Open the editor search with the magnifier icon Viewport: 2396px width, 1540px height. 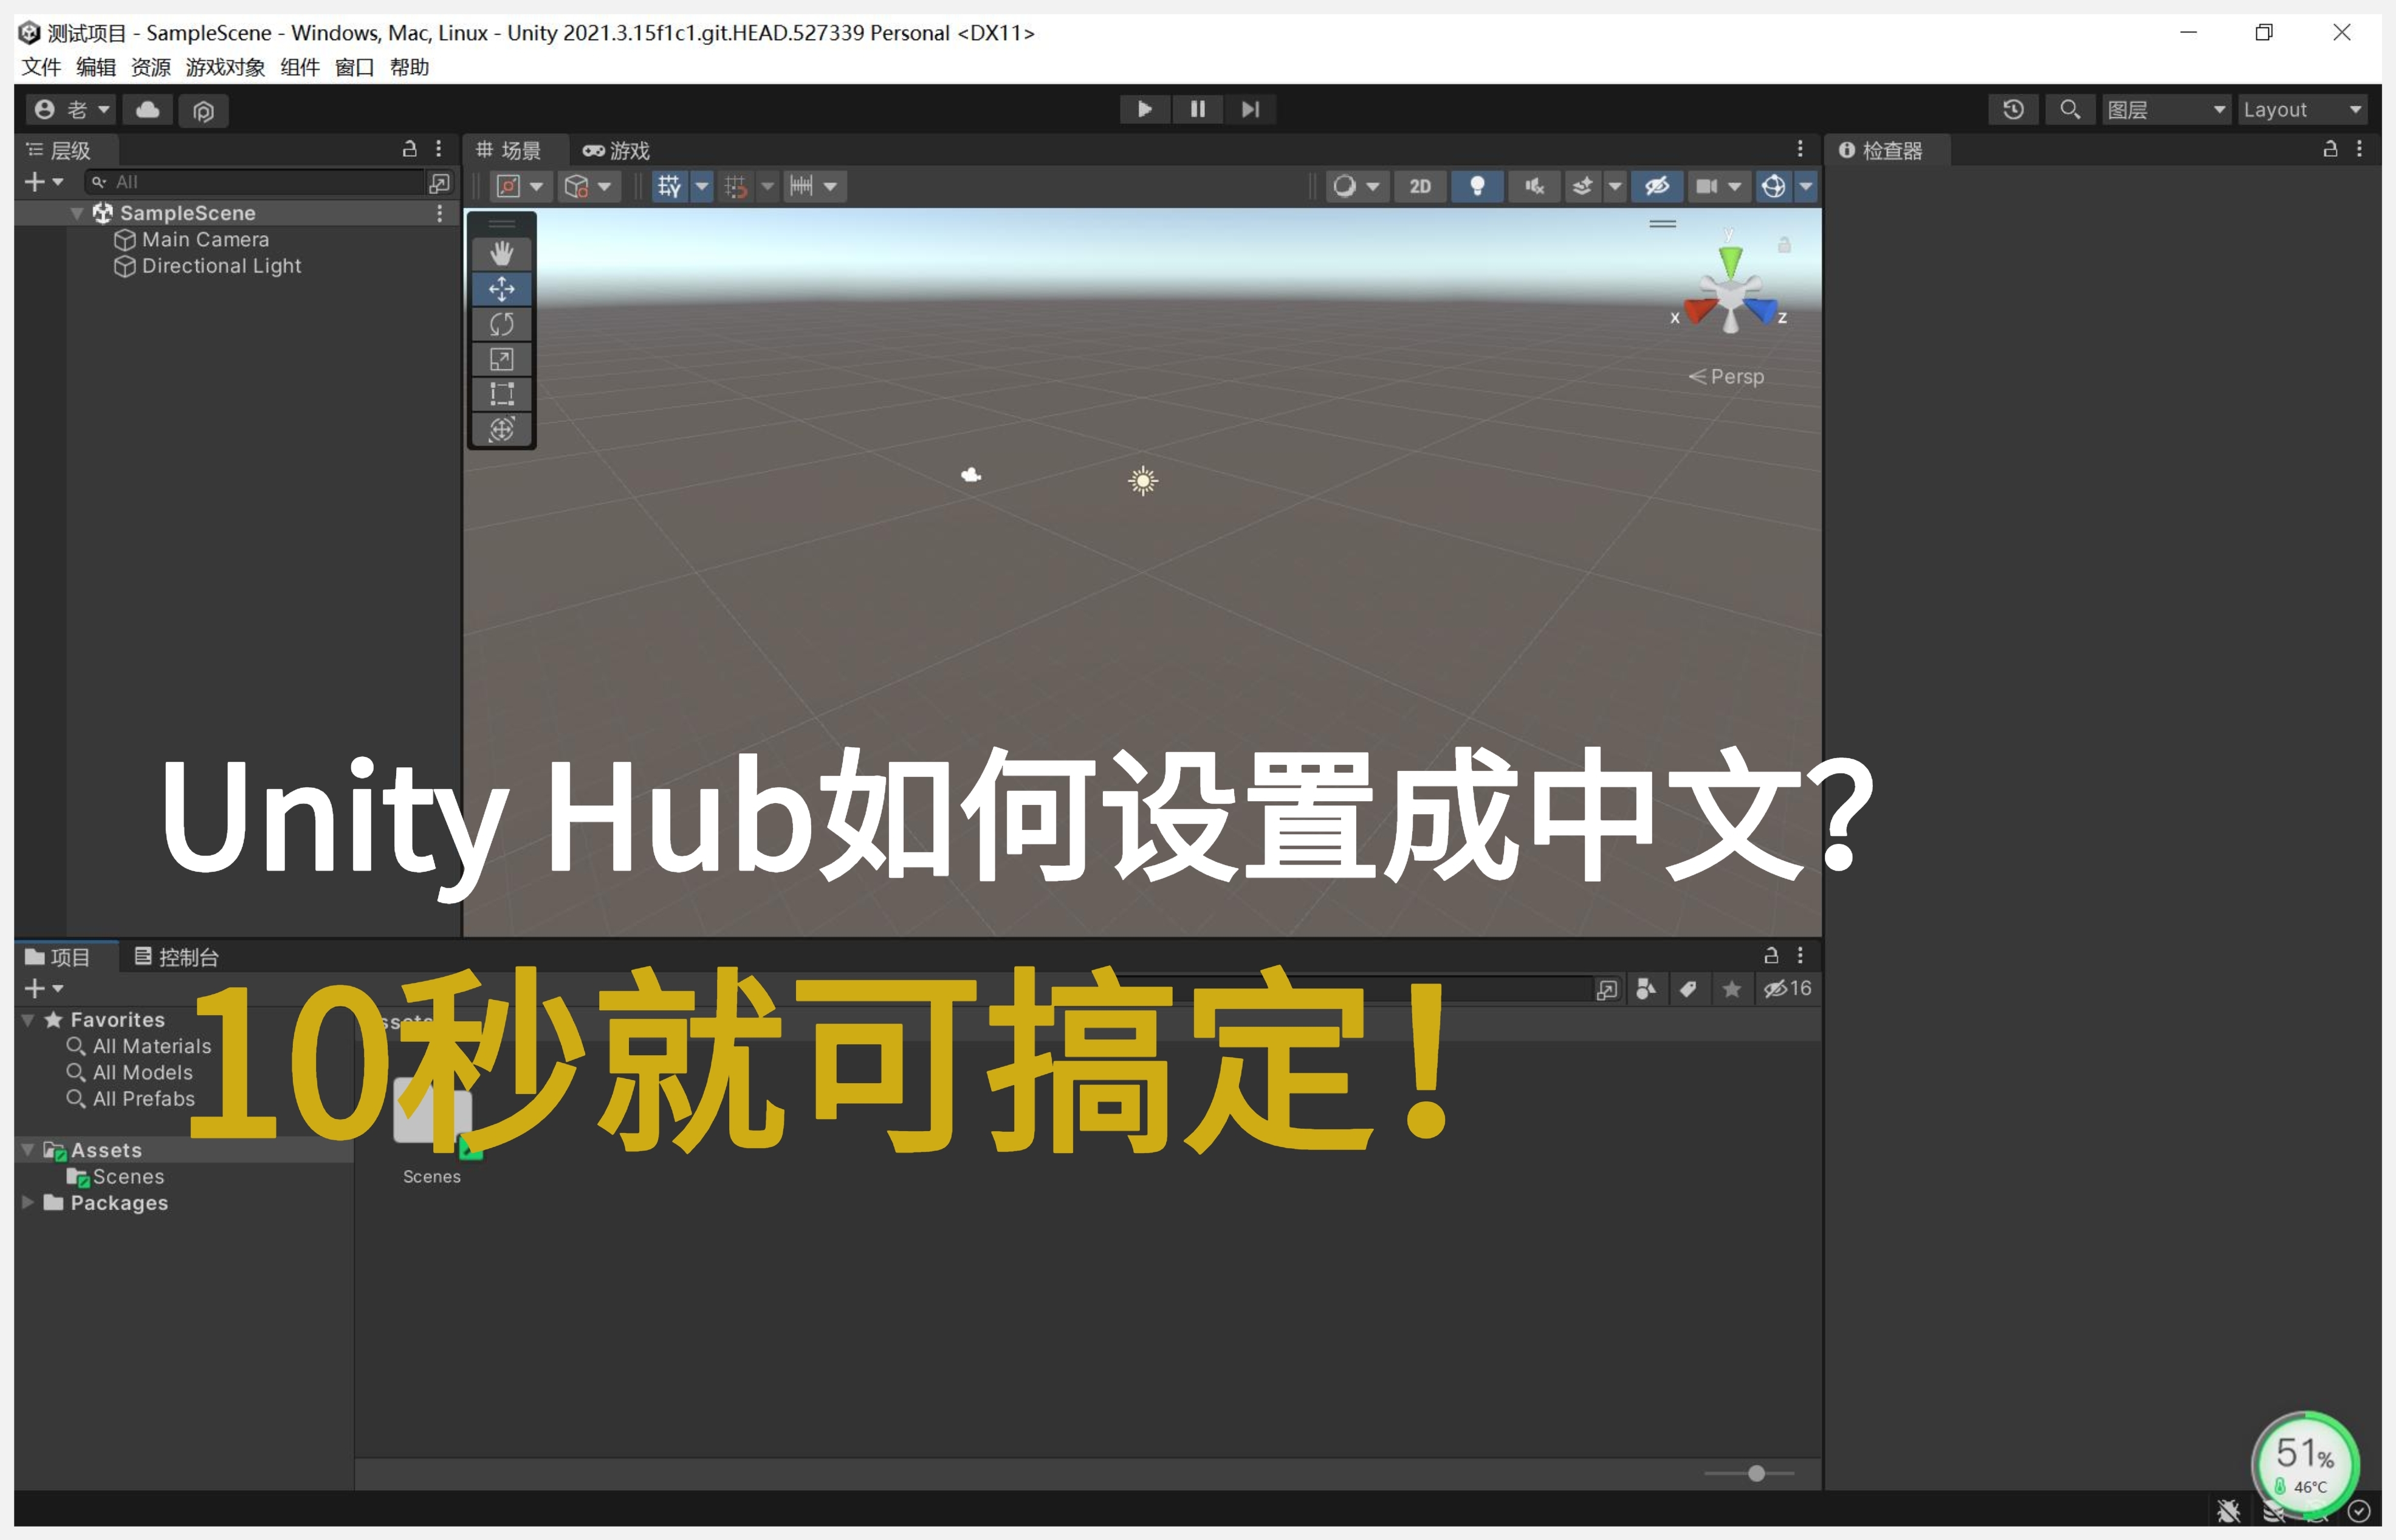(2070, 109)
